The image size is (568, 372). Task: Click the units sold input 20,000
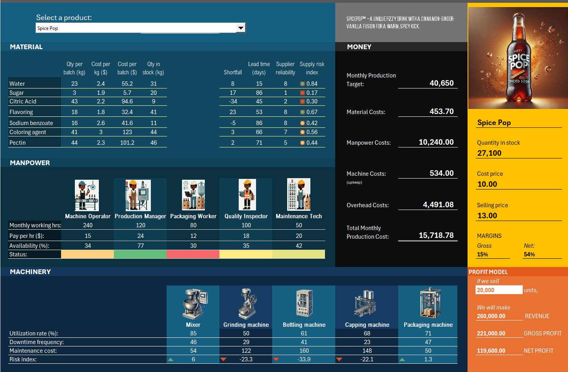499,290
